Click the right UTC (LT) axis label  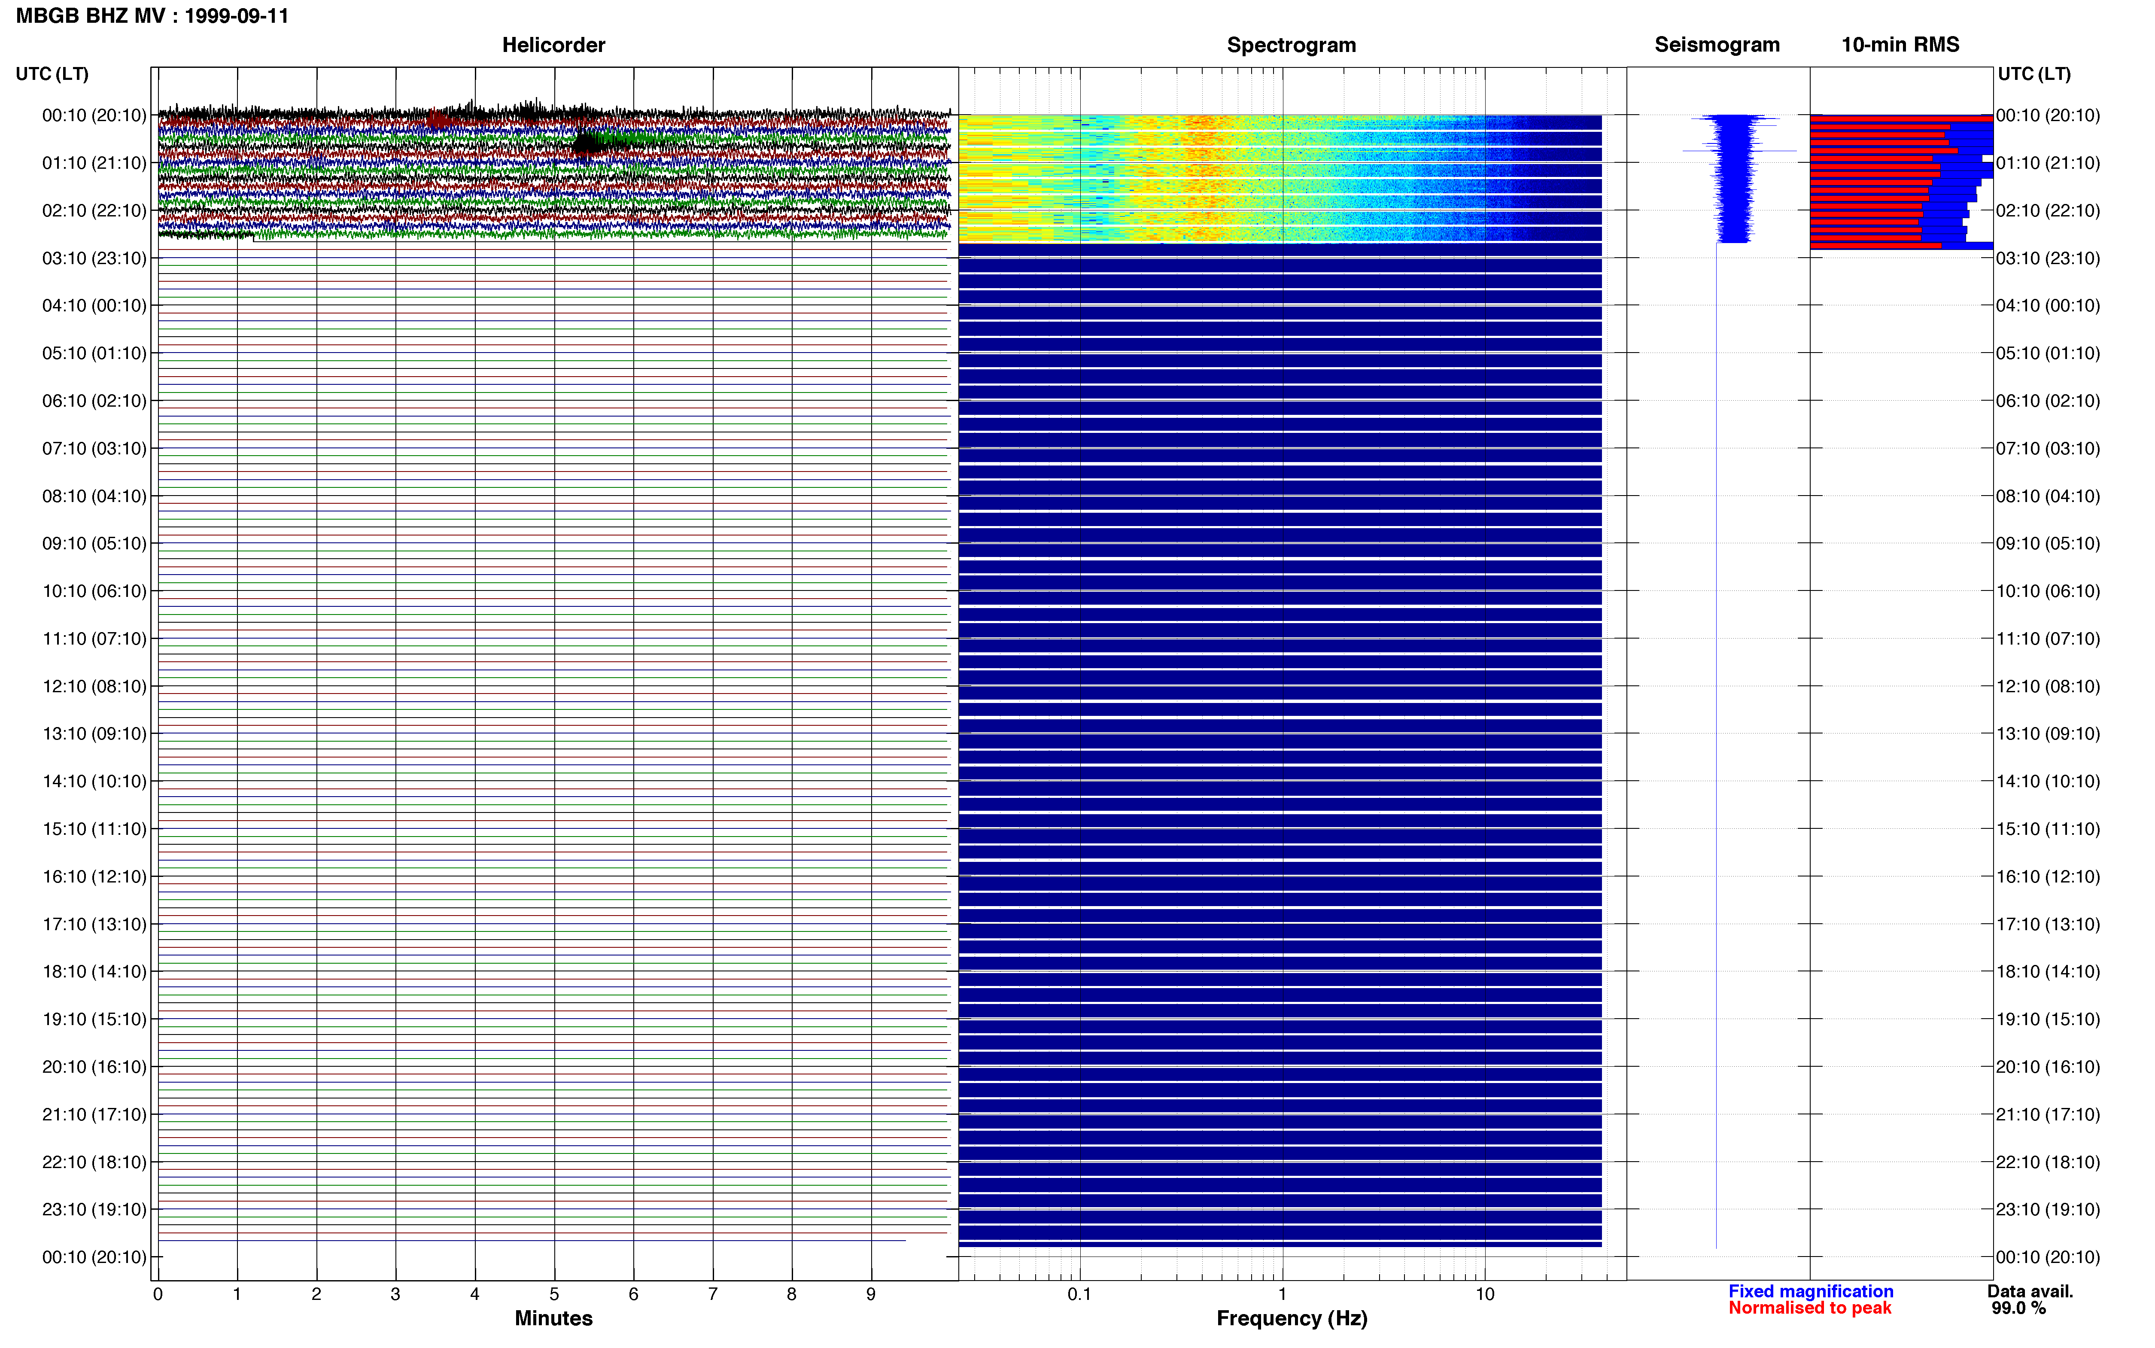(2034, 74)
